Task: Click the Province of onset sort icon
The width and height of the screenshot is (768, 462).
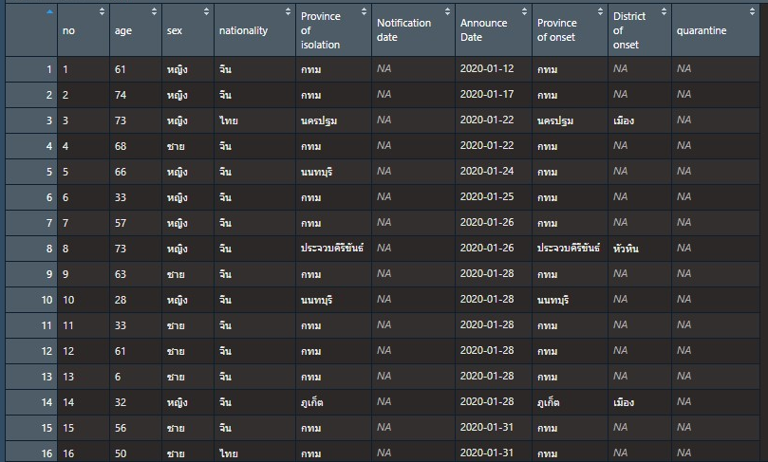Action: coord(600,12)
